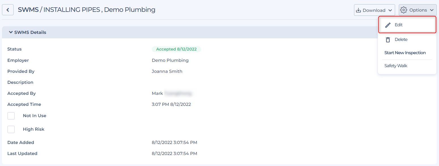Click the Accepted 8/12/2022 status badge
The width and height of the screenshot is (439, 166).
(176, 49)
